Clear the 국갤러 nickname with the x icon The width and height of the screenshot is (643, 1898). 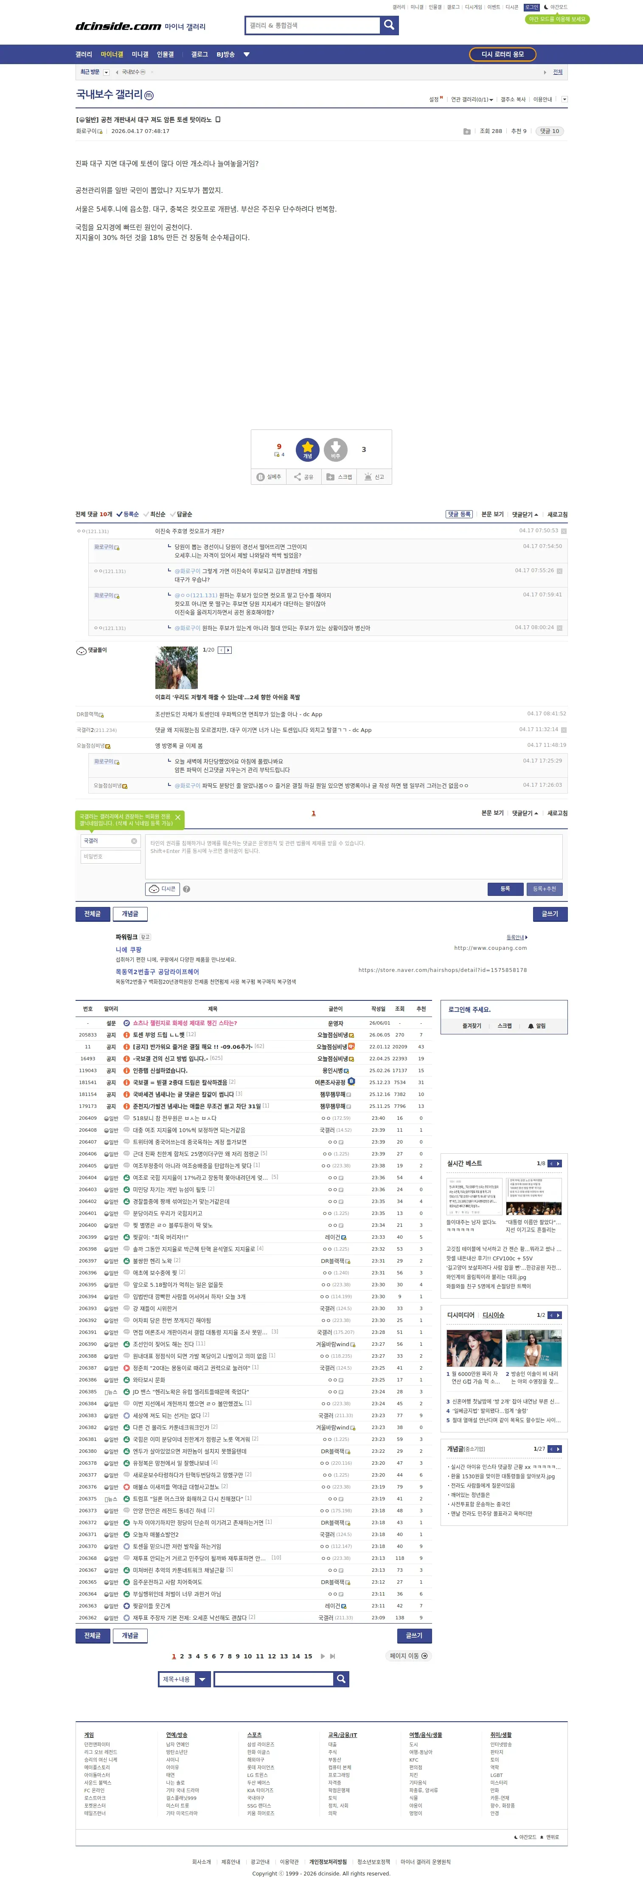tap(134, 841)
